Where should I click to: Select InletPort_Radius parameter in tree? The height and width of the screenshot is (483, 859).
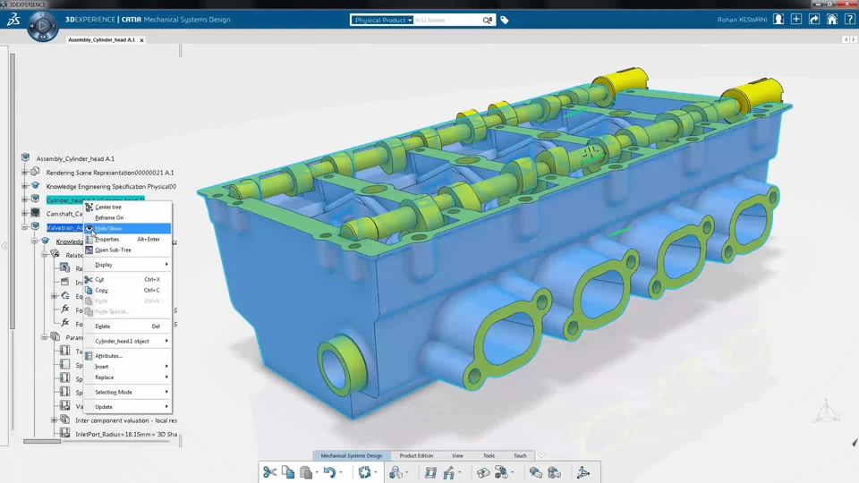[126, 435]
